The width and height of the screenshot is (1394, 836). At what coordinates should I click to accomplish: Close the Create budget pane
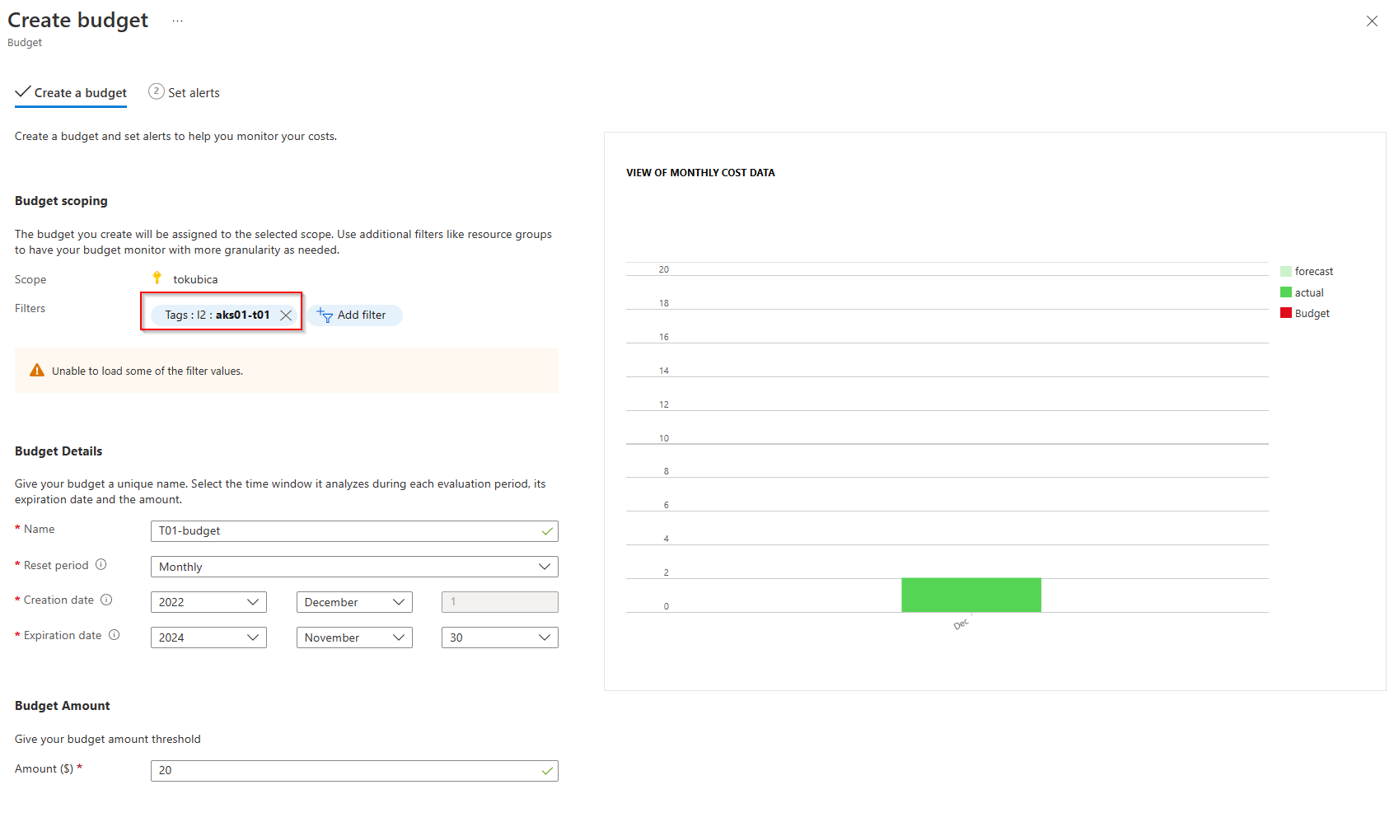[x=1372, y=21]
